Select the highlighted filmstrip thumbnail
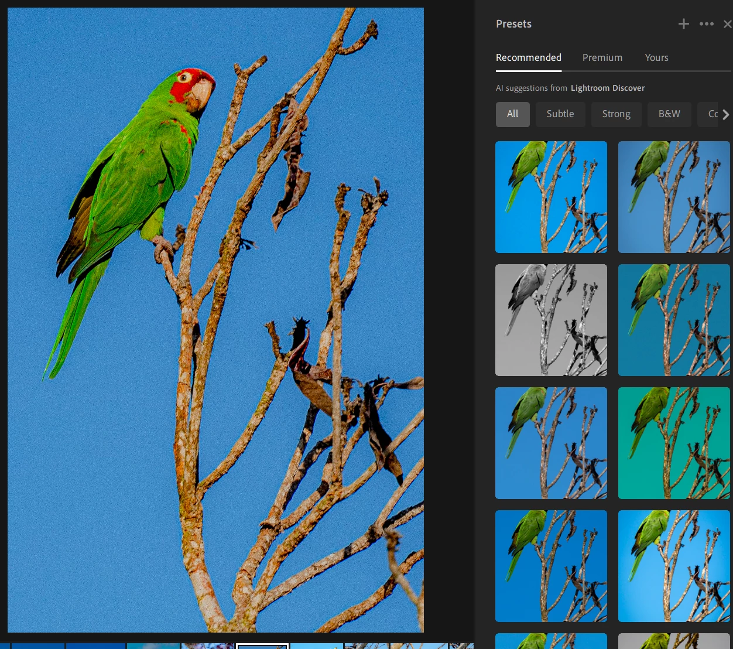Screen dimensions: 733x649 tap(262, 646)
